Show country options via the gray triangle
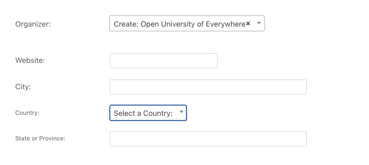 point(181,112)
